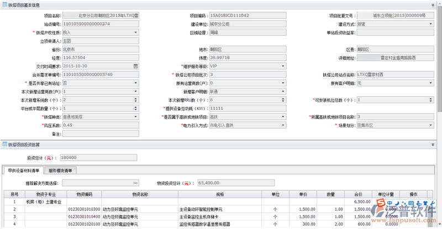This screenshot has width=442, height=229.
Task: Click the 备注 input field
Action: pos(100,134)
